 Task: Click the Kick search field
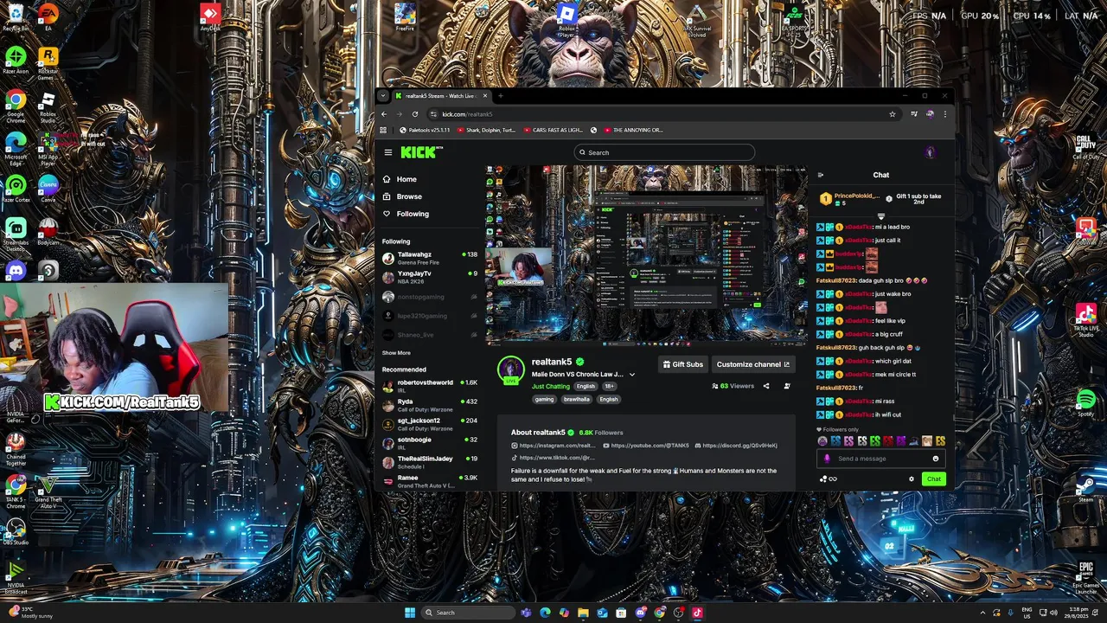664,152
